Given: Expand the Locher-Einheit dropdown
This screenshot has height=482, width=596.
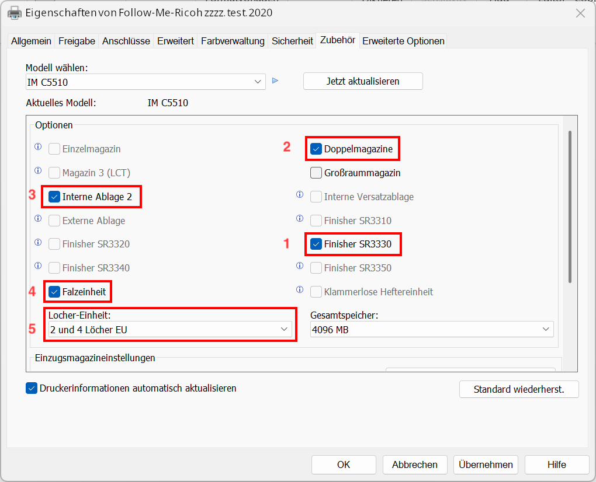Looking at the screenshot, I should pos(170,330).
